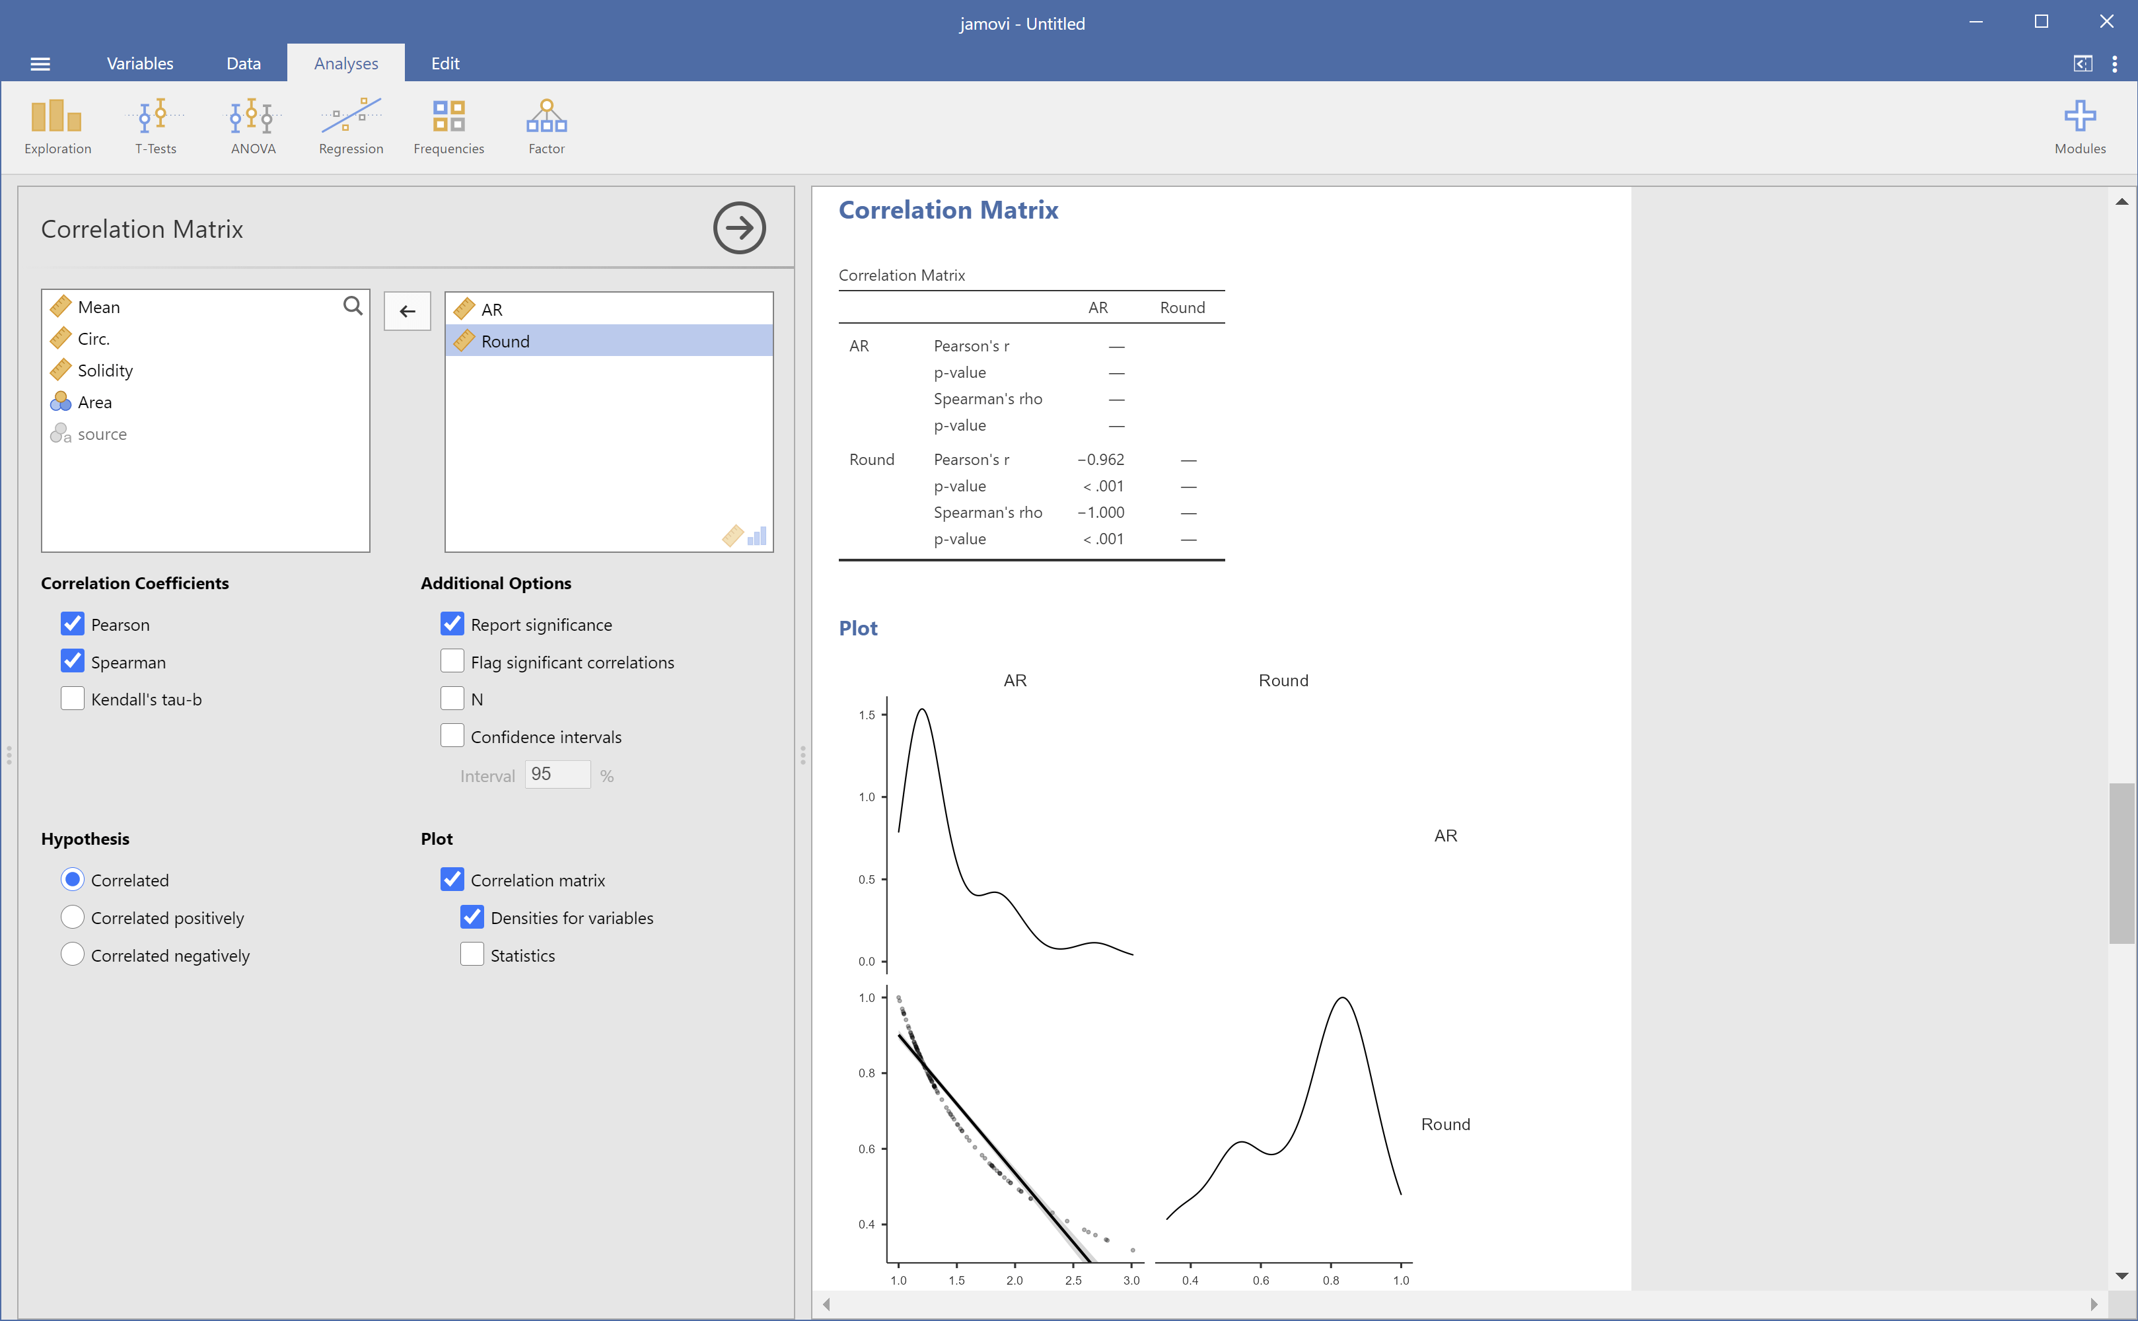Toggle Report significance checkbox
2138x1321 pixels.
(x=452, y=624)
